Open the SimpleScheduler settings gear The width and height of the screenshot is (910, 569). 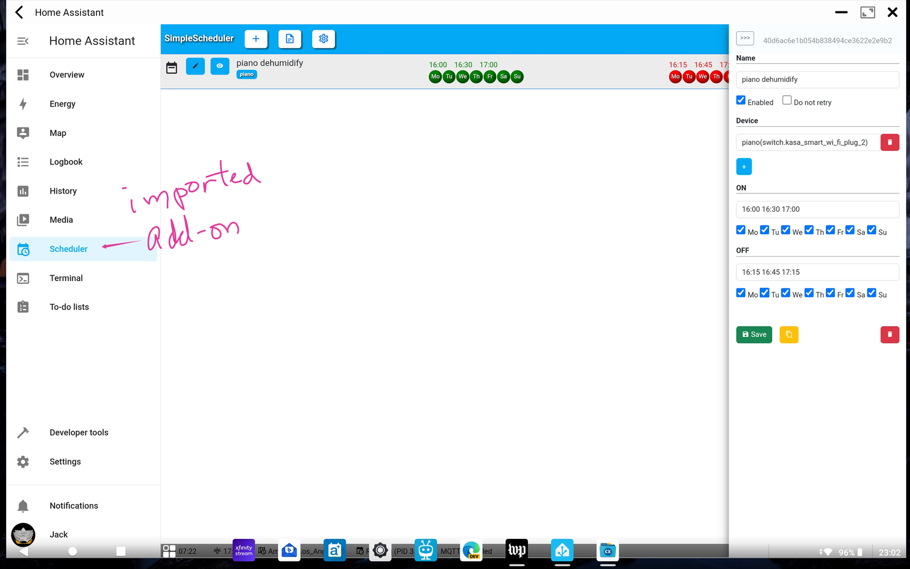(x=324, y=39)
